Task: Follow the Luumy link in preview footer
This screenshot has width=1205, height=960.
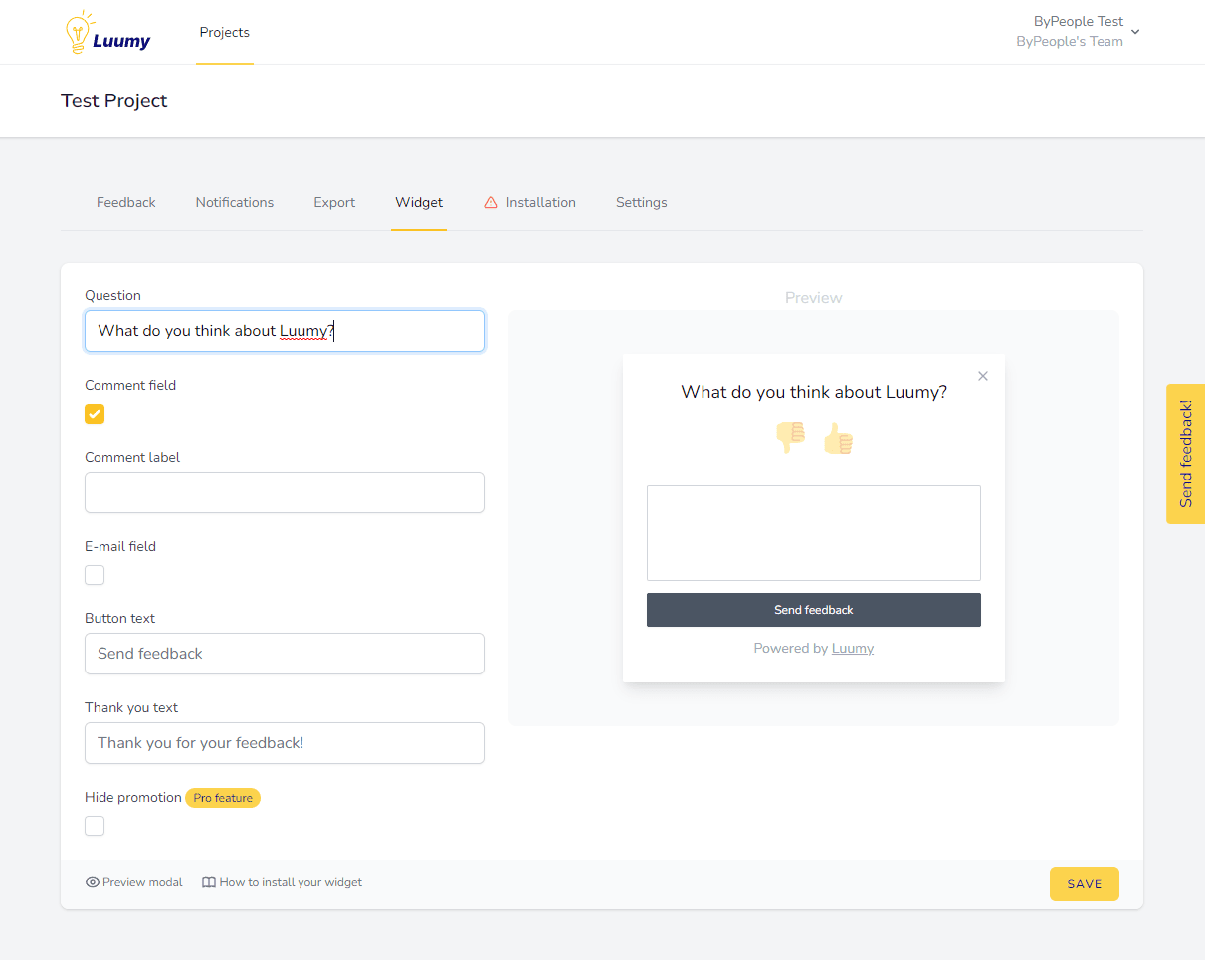Action: pos(853,649)
